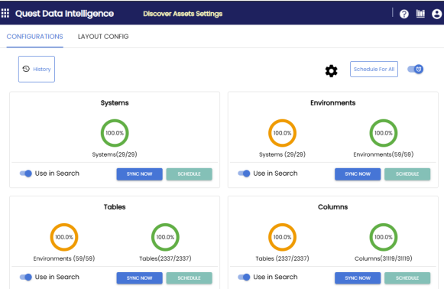444x289 pixels.
Task: Click the Columns(31119/31119) label
Action: click(x=384, y=258)
